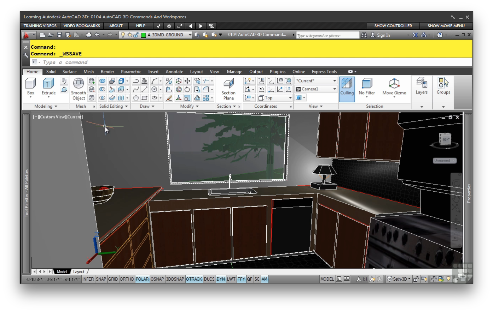
Task: Toggle OSNAP in status bar
Action: click(x=157, y=279)
